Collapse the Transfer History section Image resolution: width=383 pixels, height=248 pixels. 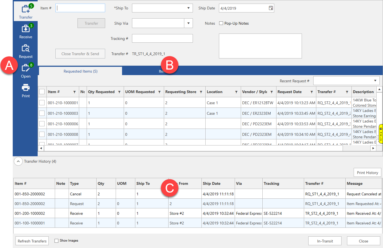pos(18,161)
